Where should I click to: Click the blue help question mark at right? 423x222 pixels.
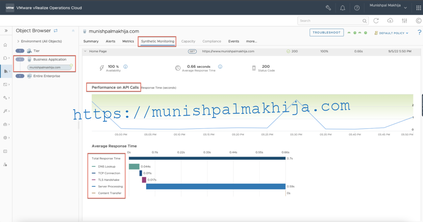coord(420,32)
